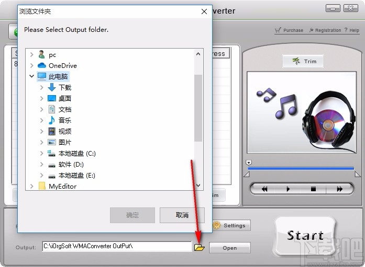Click the left trim marker triangle
365x267 pixels.
click(x=247, y=174)
